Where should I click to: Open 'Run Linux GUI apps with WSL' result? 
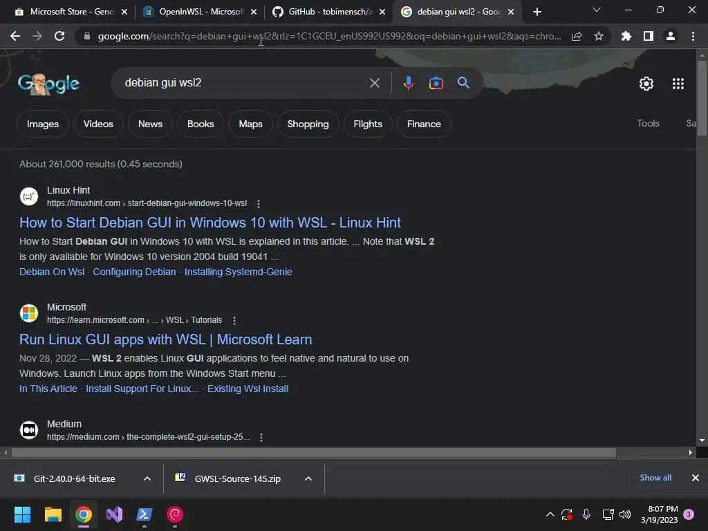pyautogui.click(x=166, y=339)
